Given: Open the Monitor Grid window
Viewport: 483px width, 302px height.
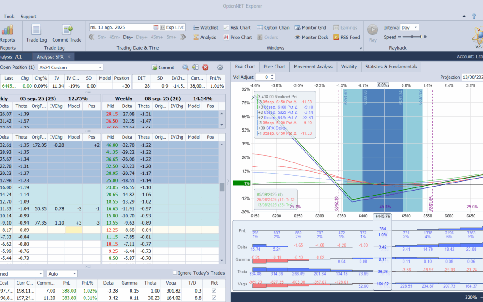Looking at the screenshot, I should [x=310, y=27].
